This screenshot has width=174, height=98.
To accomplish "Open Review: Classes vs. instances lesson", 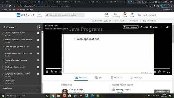I will [x=16, y=60].
